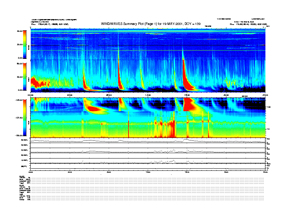Click the 10 label right of TNR panel
286x221 pixels.
point(268,129)
